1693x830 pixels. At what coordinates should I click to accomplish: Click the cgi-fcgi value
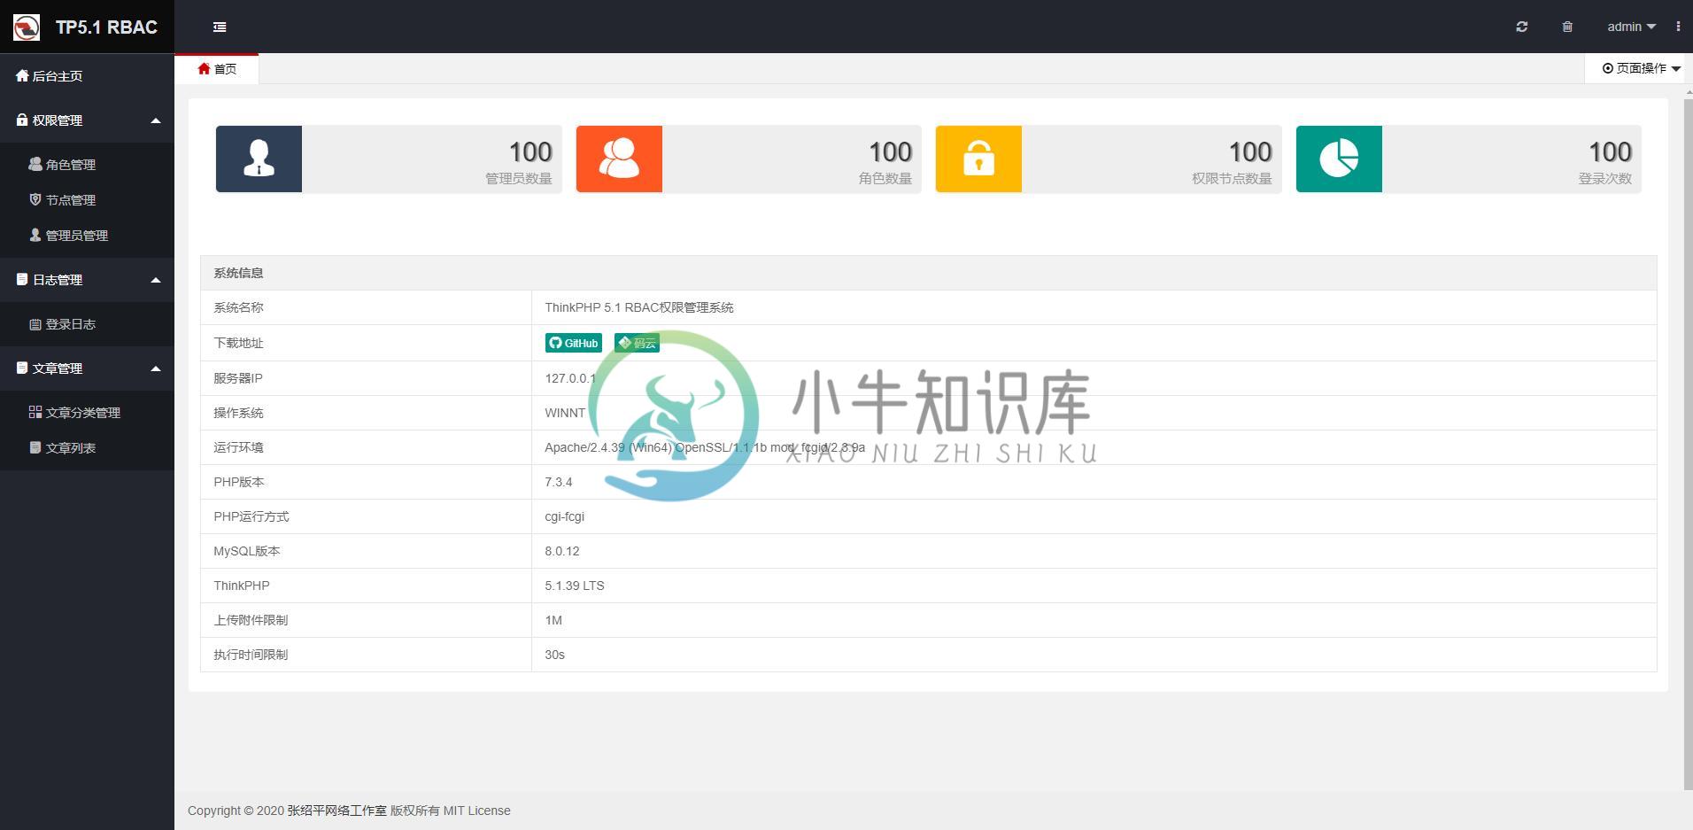pos(565,516)
